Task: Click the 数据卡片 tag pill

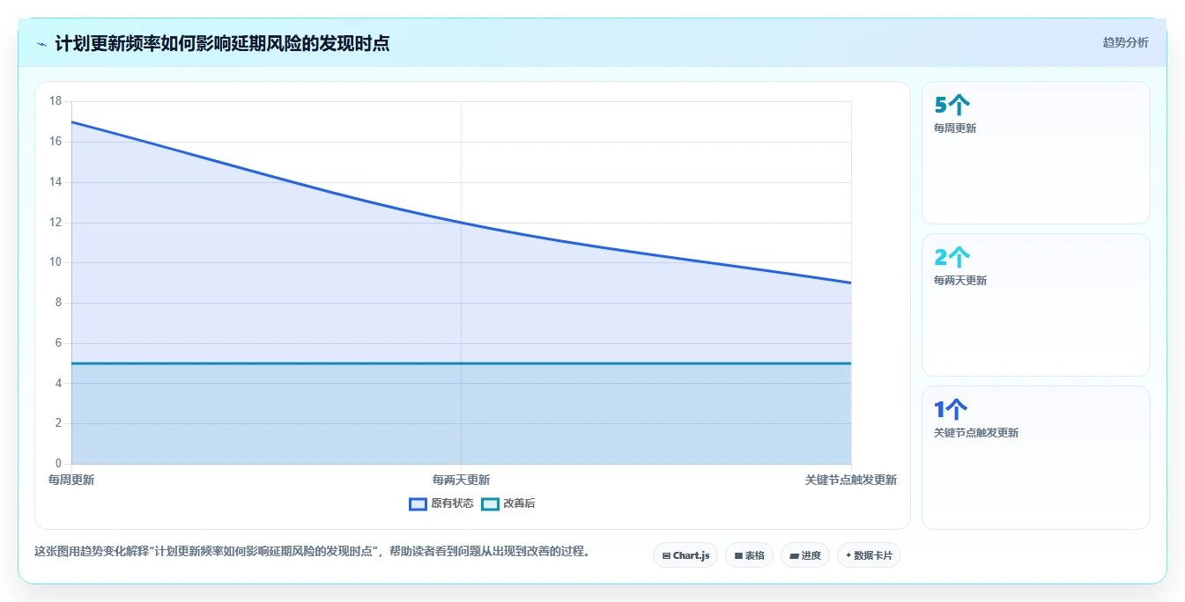Action: pyautogui.click(x=869, y=555)
